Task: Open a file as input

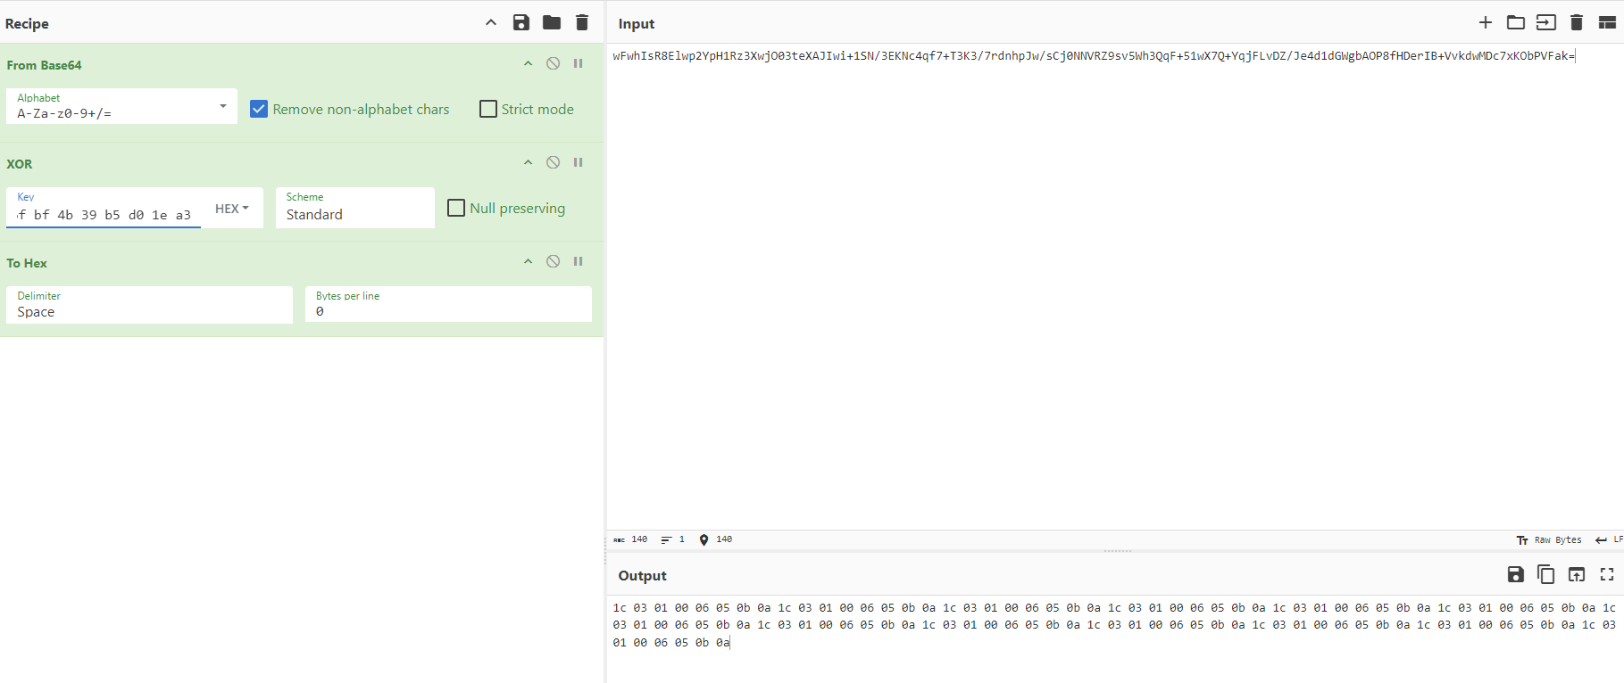Action: pos(1546,22)
